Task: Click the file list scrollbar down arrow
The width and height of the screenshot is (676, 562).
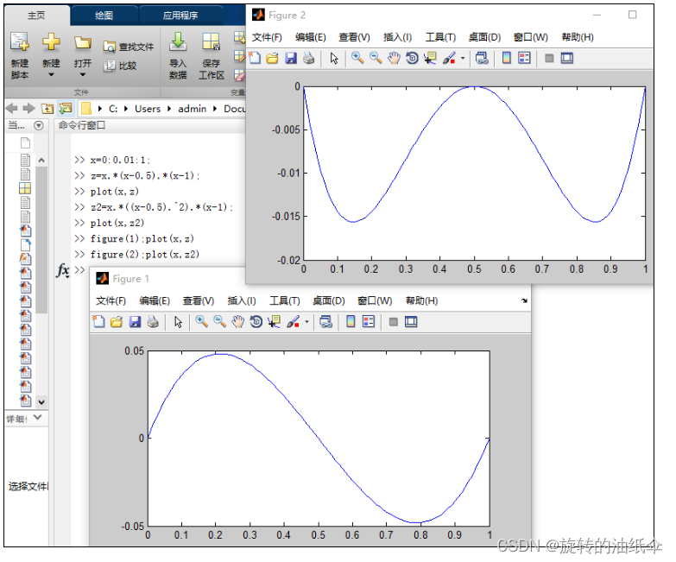Action: (x=41, y=402)
